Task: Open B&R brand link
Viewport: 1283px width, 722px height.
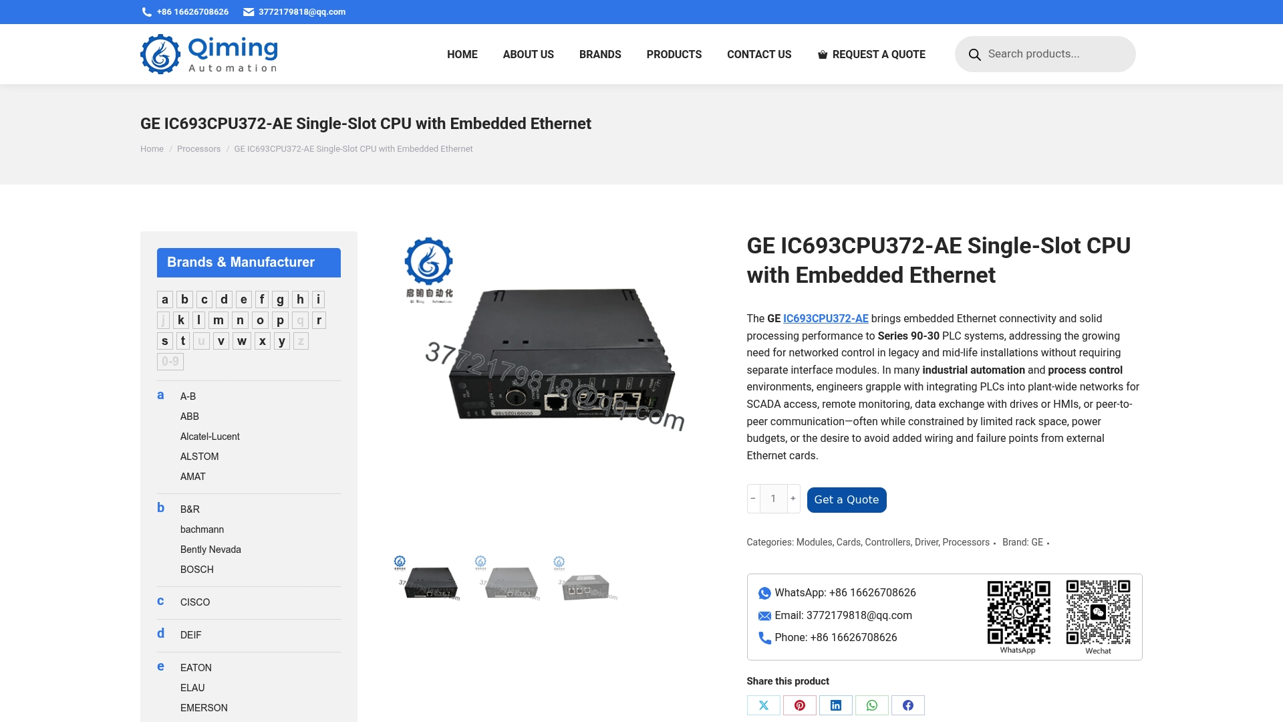Action: (190, 509)
